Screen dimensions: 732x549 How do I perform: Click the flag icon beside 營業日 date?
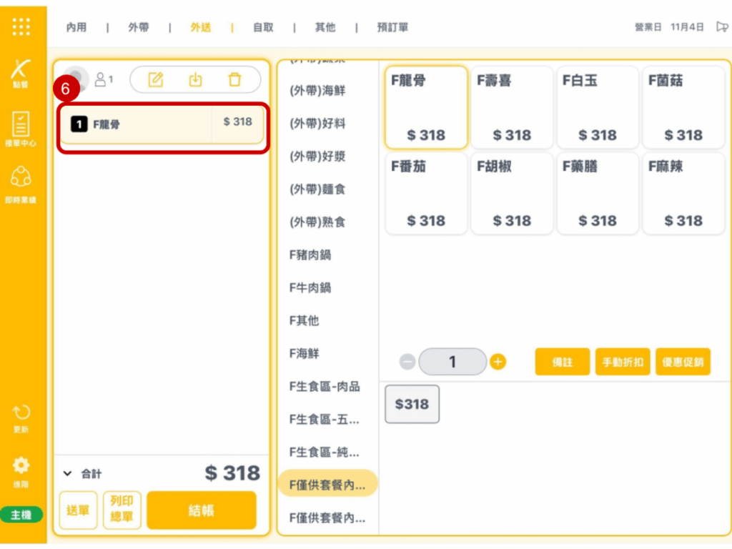tap(722, 27)
